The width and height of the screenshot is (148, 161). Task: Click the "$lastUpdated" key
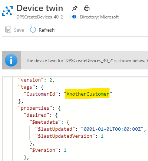tap(55, 129)
